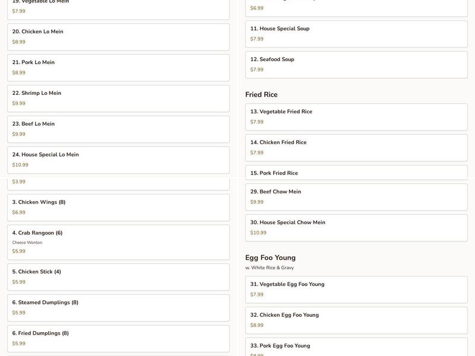Viewport: 475px width, 356px height.
Task: Open item 15, Pork Fried Rice
Action: tap(356, 173)
